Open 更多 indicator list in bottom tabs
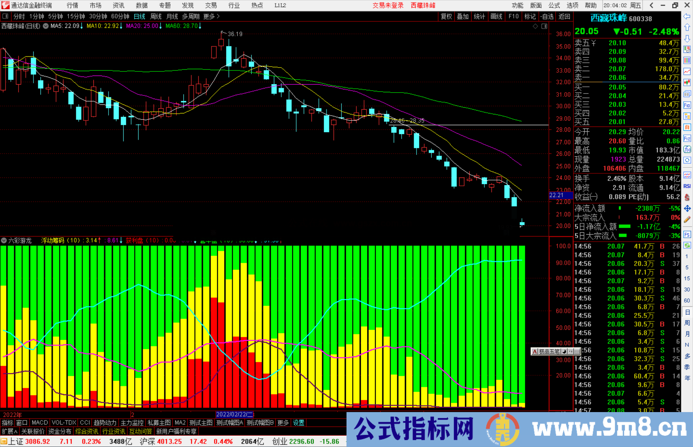 coord(283,423)
